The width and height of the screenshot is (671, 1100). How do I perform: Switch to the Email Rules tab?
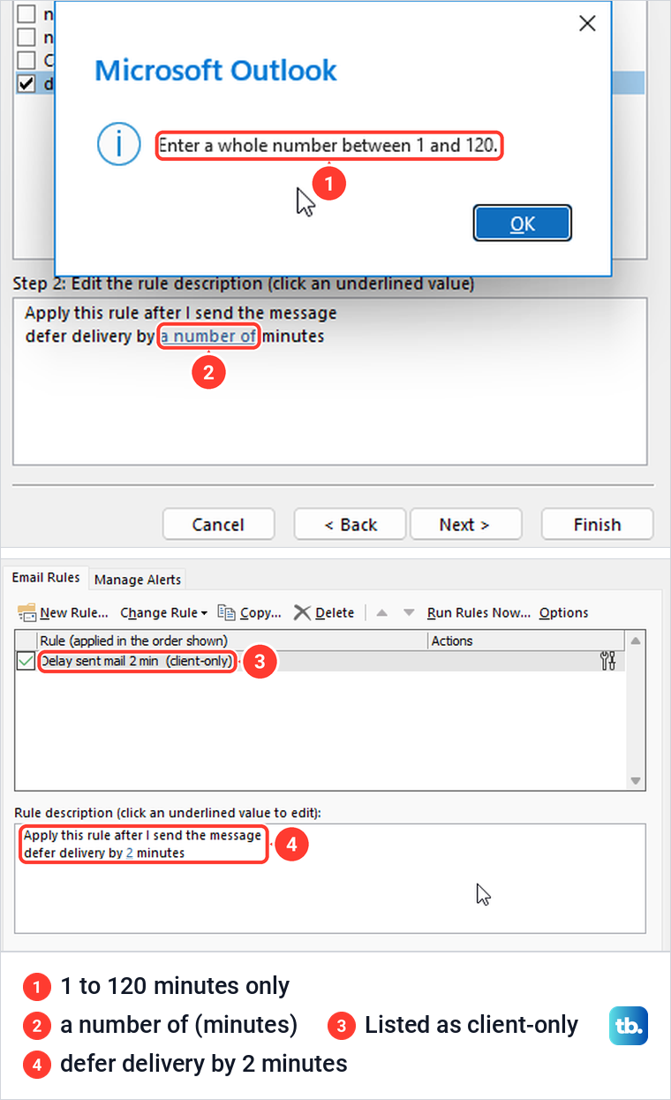(x=45, y=577)
